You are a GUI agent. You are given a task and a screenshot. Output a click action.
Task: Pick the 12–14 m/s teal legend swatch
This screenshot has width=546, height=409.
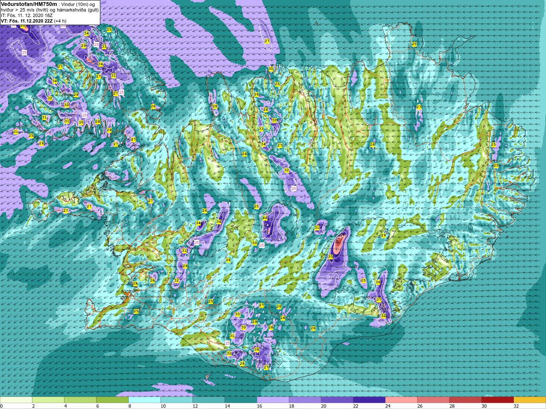click(209, 400)
